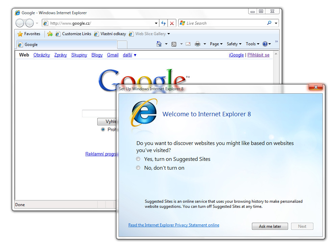The image size is (336, 245).
Task: Click the Web label on Google bar
Action: (24, 55)
